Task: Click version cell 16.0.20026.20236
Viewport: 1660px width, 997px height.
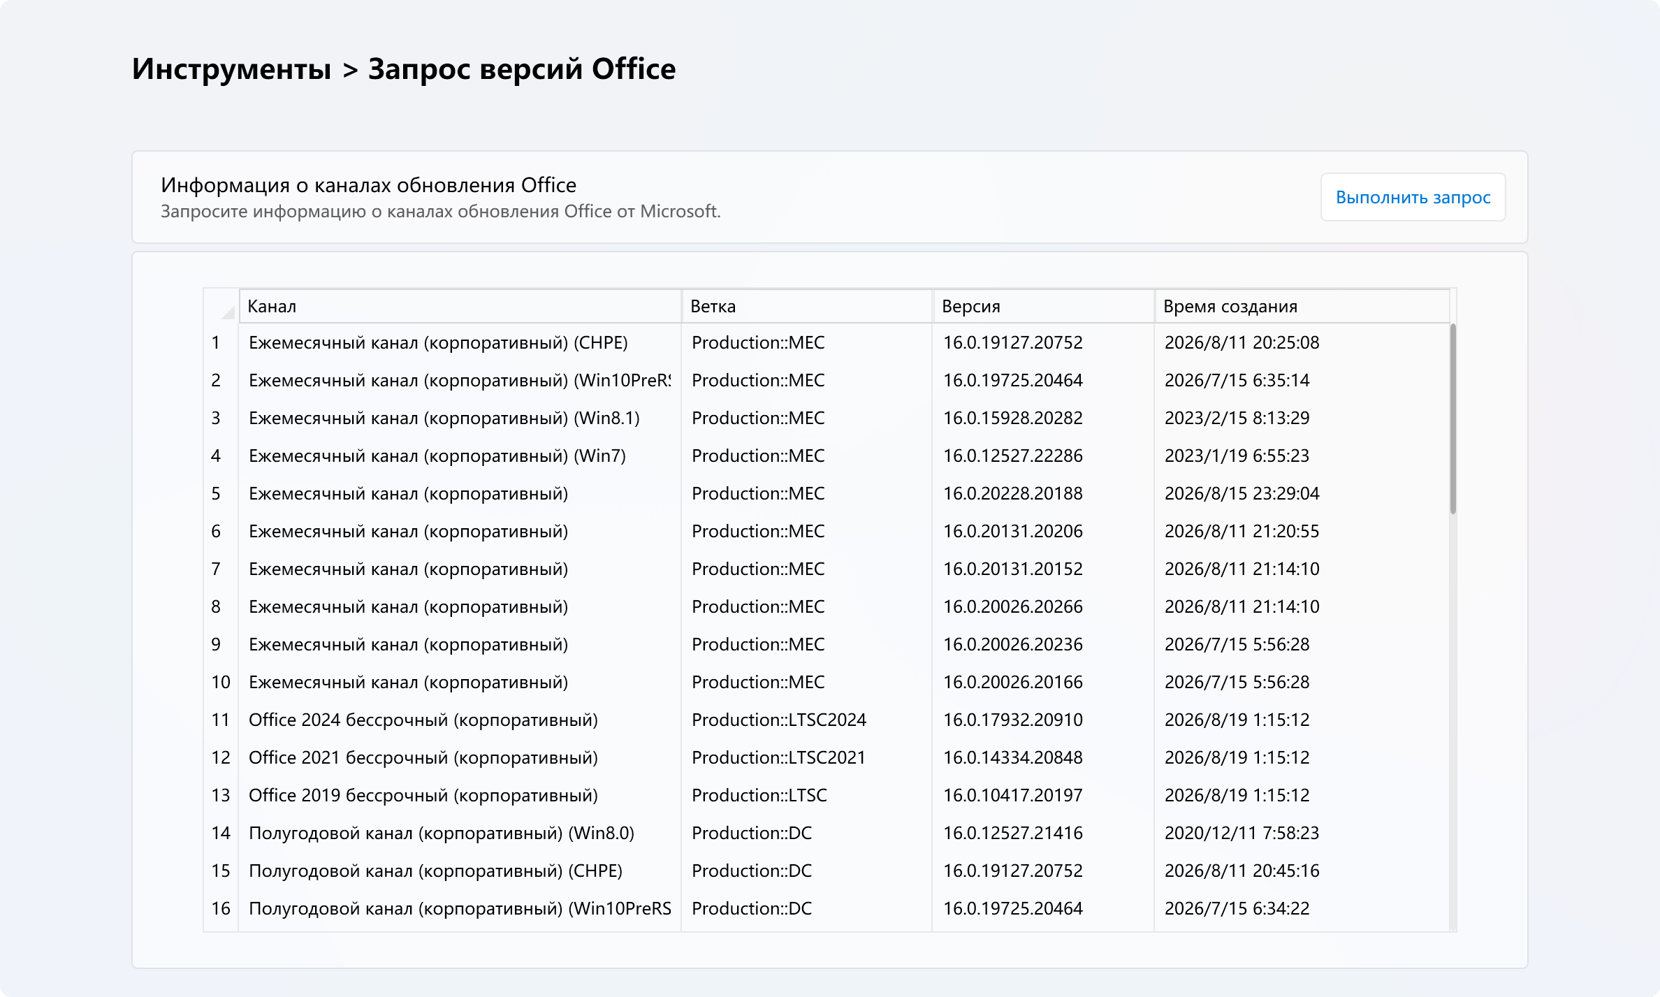Action: 1043,644
